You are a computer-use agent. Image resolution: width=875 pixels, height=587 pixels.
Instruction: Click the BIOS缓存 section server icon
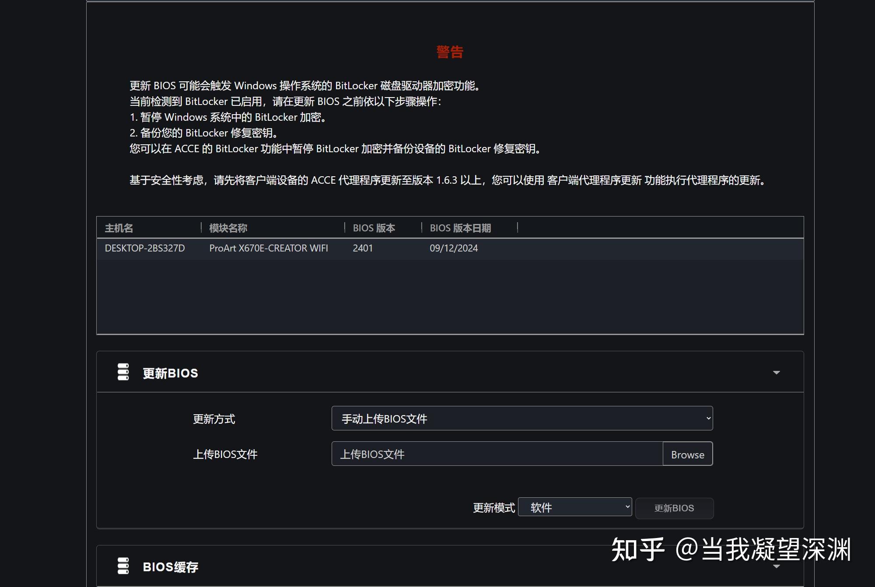pyautogui.click(x=123, y=566)
